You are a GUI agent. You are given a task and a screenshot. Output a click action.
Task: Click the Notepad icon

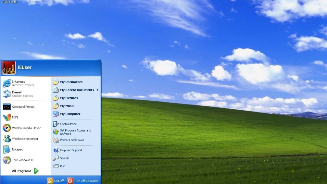click(7, 149)
